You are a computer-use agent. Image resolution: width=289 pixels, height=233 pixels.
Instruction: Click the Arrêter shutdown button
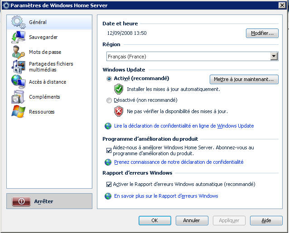(x=49, y=201)
